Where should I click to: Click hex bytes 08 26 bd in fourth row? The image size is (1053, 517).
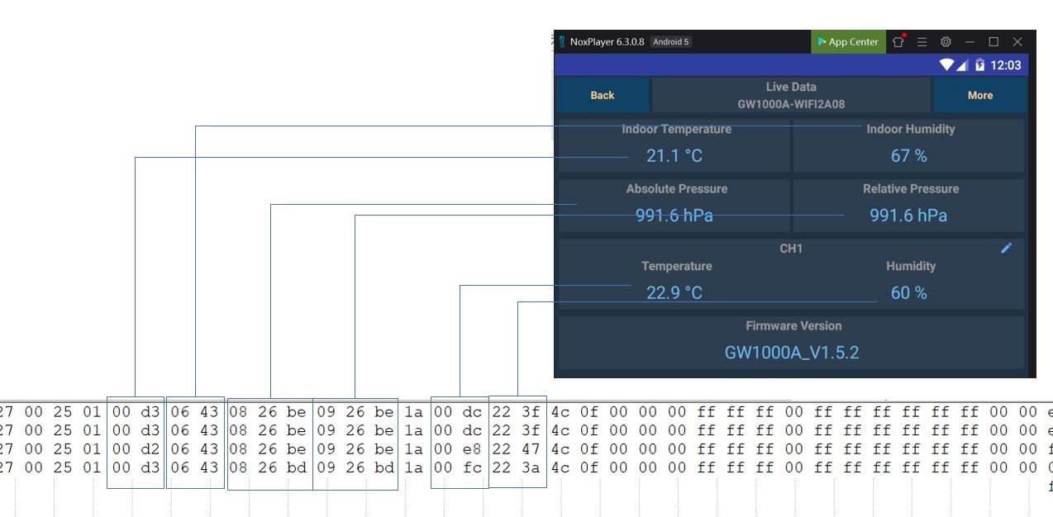tap(268, 468)
